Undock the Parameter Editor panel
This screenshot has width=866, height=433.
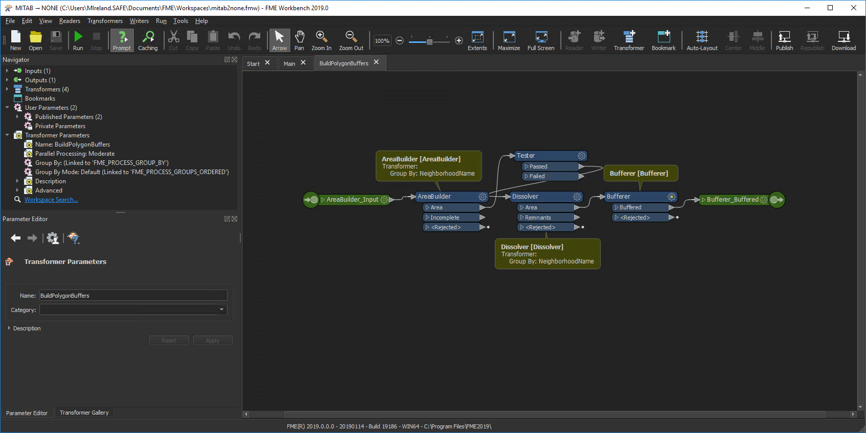tap(227, 219)
